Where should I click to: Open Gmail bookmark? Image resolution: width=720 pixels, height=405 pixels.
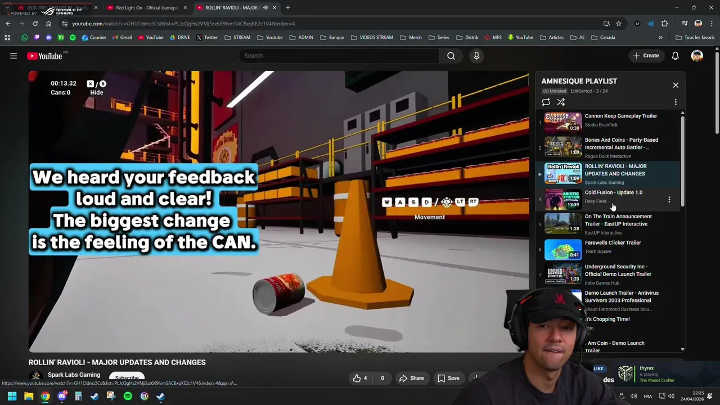(x=121, y=38)
